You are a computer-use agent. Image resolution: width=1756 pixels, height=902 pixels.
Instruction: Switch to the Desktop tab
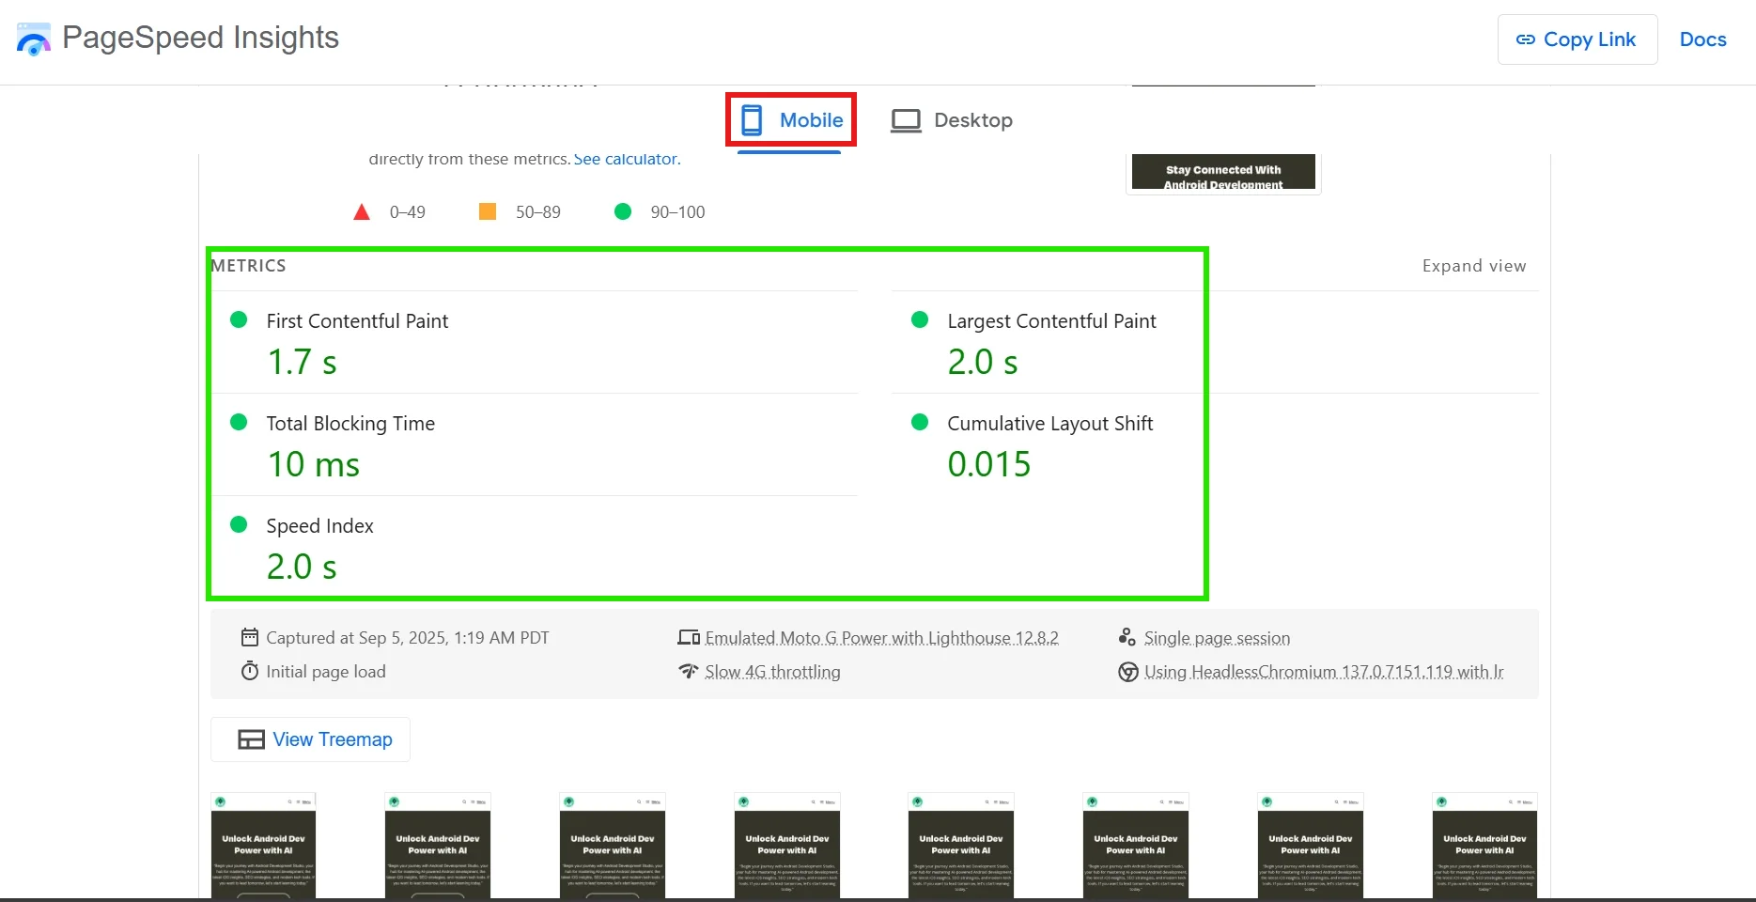point(952,120)
